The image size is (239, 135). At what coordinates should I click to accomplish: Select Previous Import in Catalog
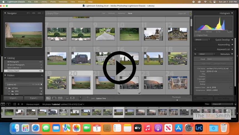(24, 71)
